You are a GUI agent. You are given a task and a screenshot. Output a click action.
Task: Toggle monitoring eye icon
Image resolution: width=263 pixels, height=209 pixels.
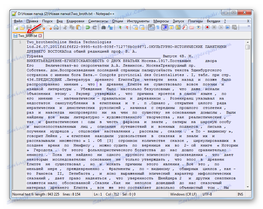198,27
